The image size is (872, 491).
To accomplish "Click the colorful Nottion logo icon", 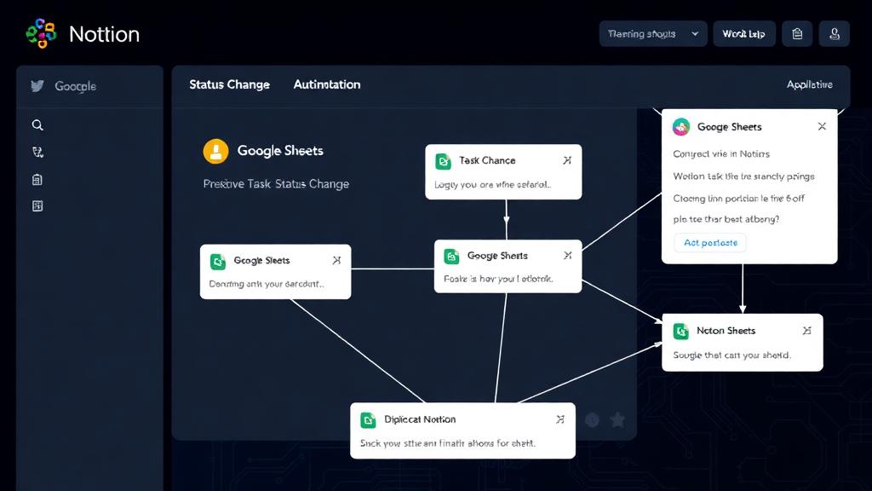I will click(x=41, y=33).
